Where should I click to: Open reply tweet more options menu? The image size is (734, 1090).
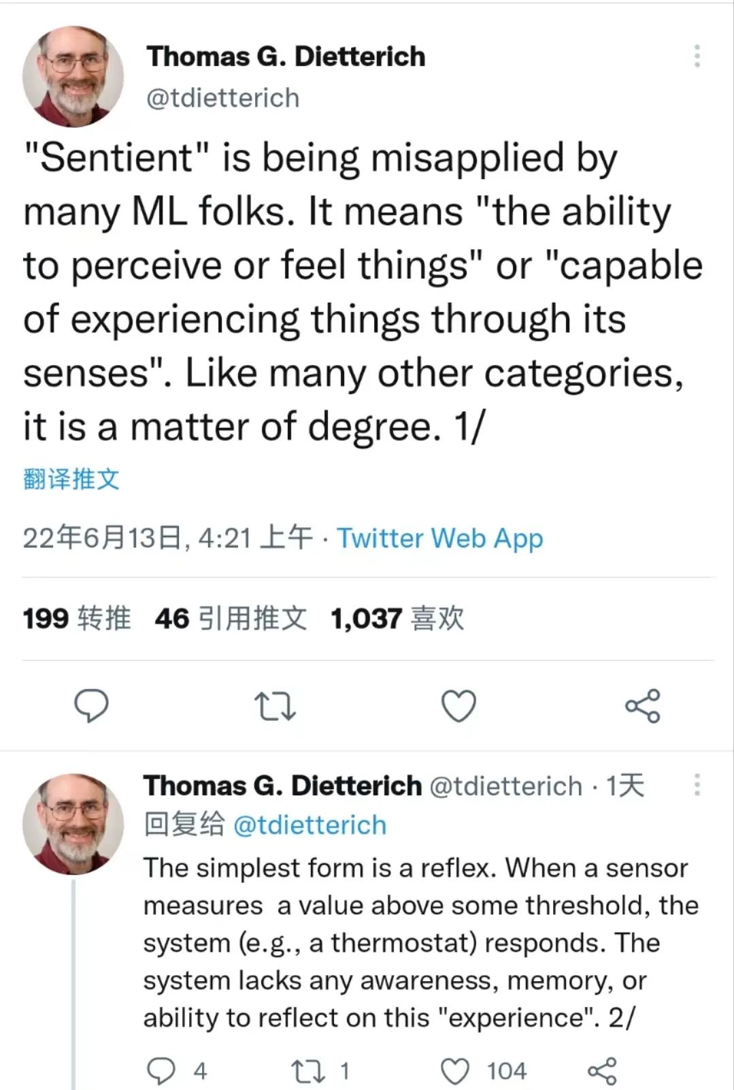pyautogui.click(x=697, y=785)
